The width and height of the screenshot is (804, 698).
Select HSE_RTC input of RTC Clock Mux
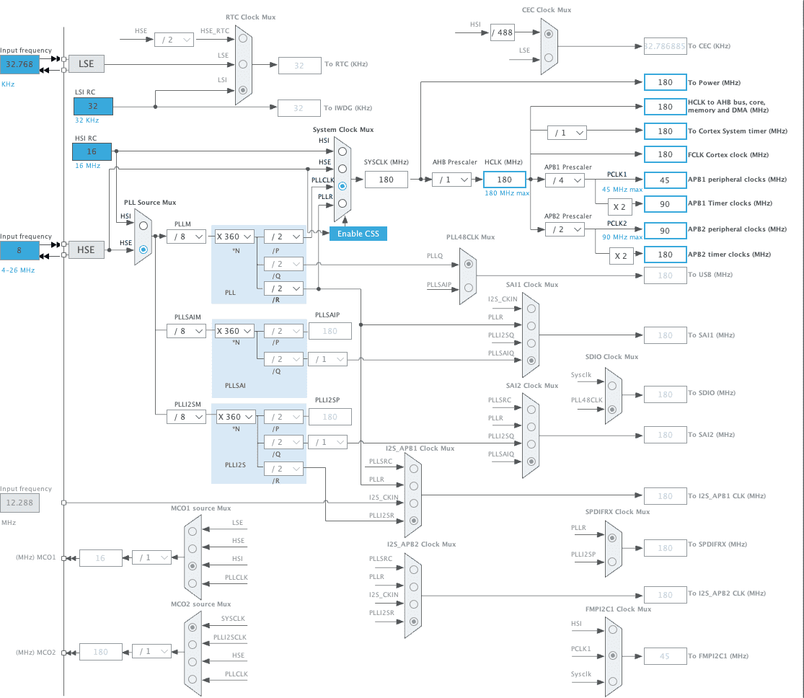pyautogui.click(x=243, y=38)
